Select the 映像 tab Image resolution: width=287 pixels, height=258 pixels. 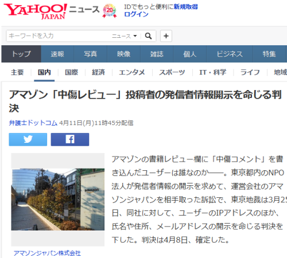[124, 54]
